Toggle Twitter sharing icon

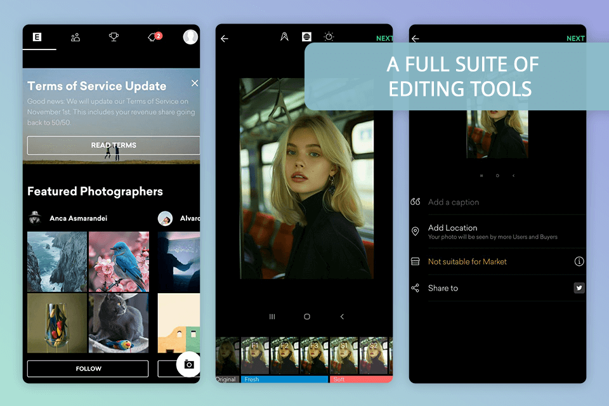tap(579, 288)
